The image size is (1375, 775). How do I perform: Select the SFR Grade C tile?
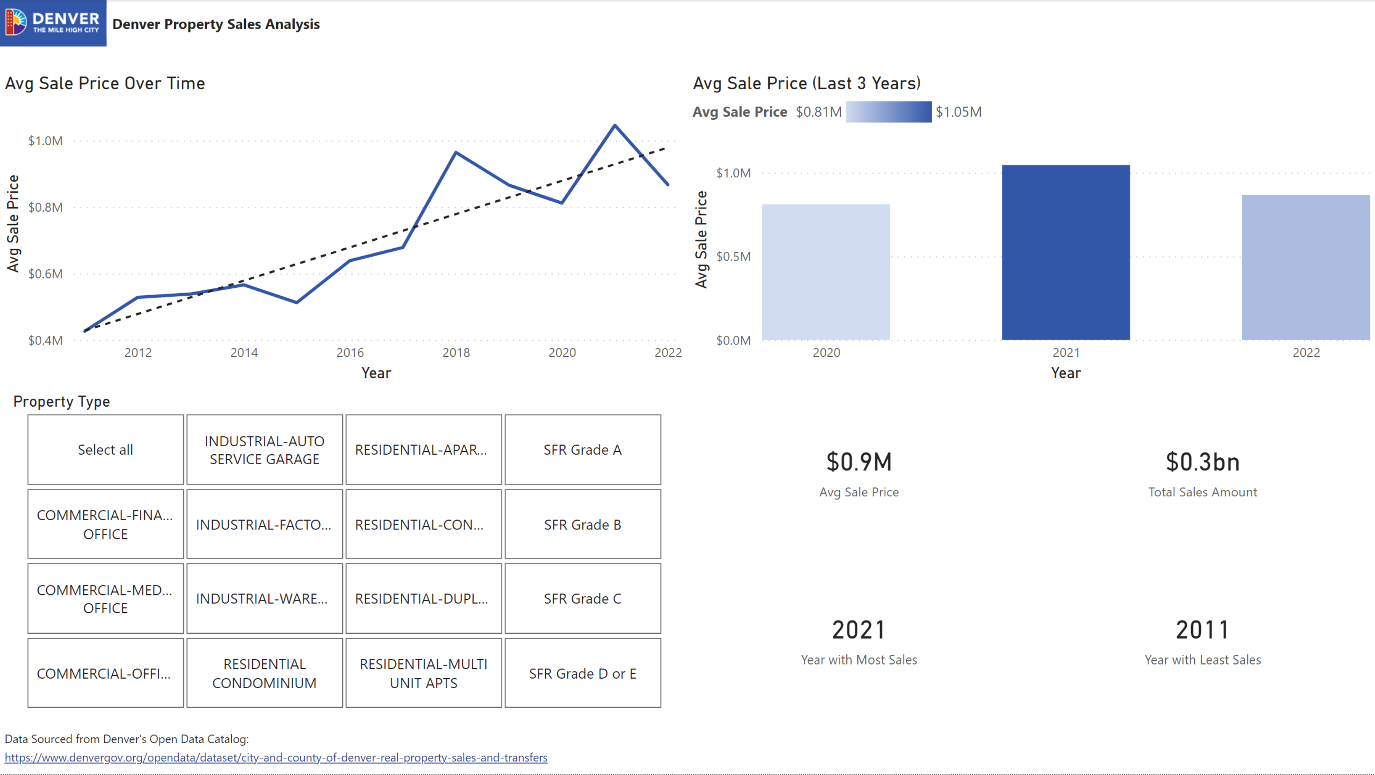tap(582, 599)
